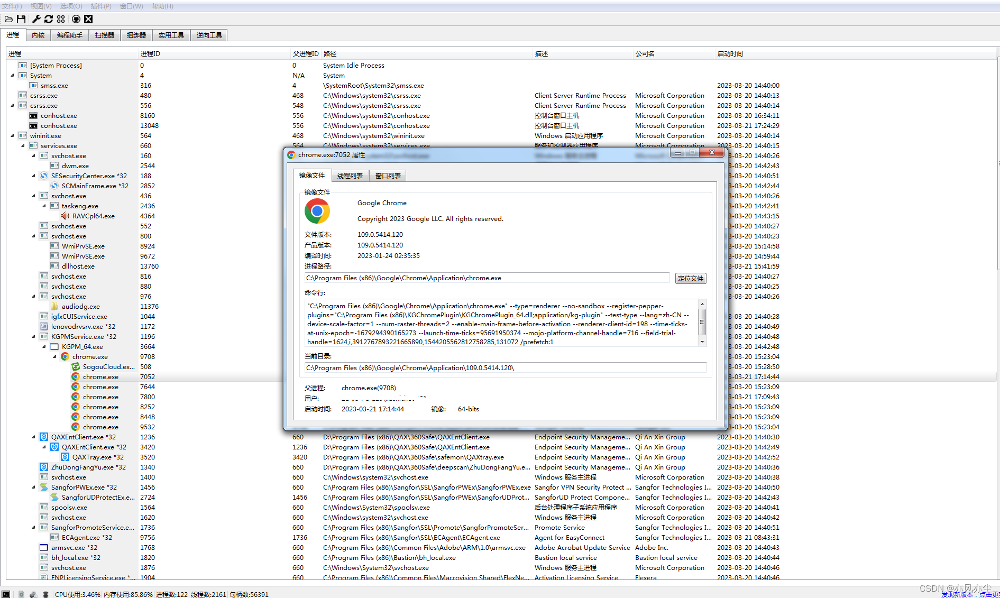
Task: Click the 内存使用:85.86% status text
Action: point(128,594)
